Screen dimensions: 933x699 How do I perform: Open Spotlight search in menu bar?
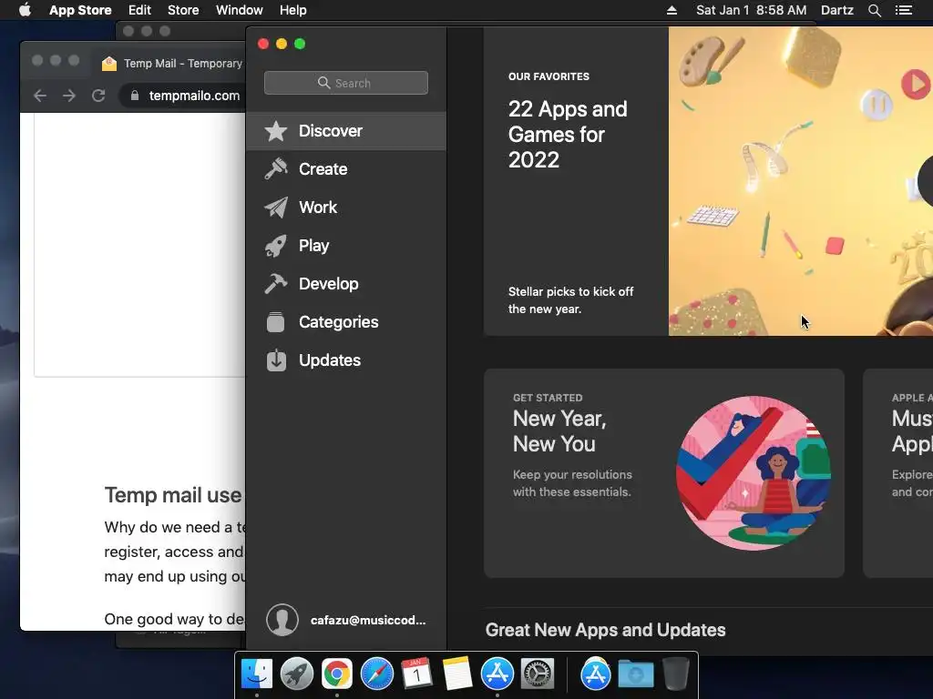coord(874,10)
